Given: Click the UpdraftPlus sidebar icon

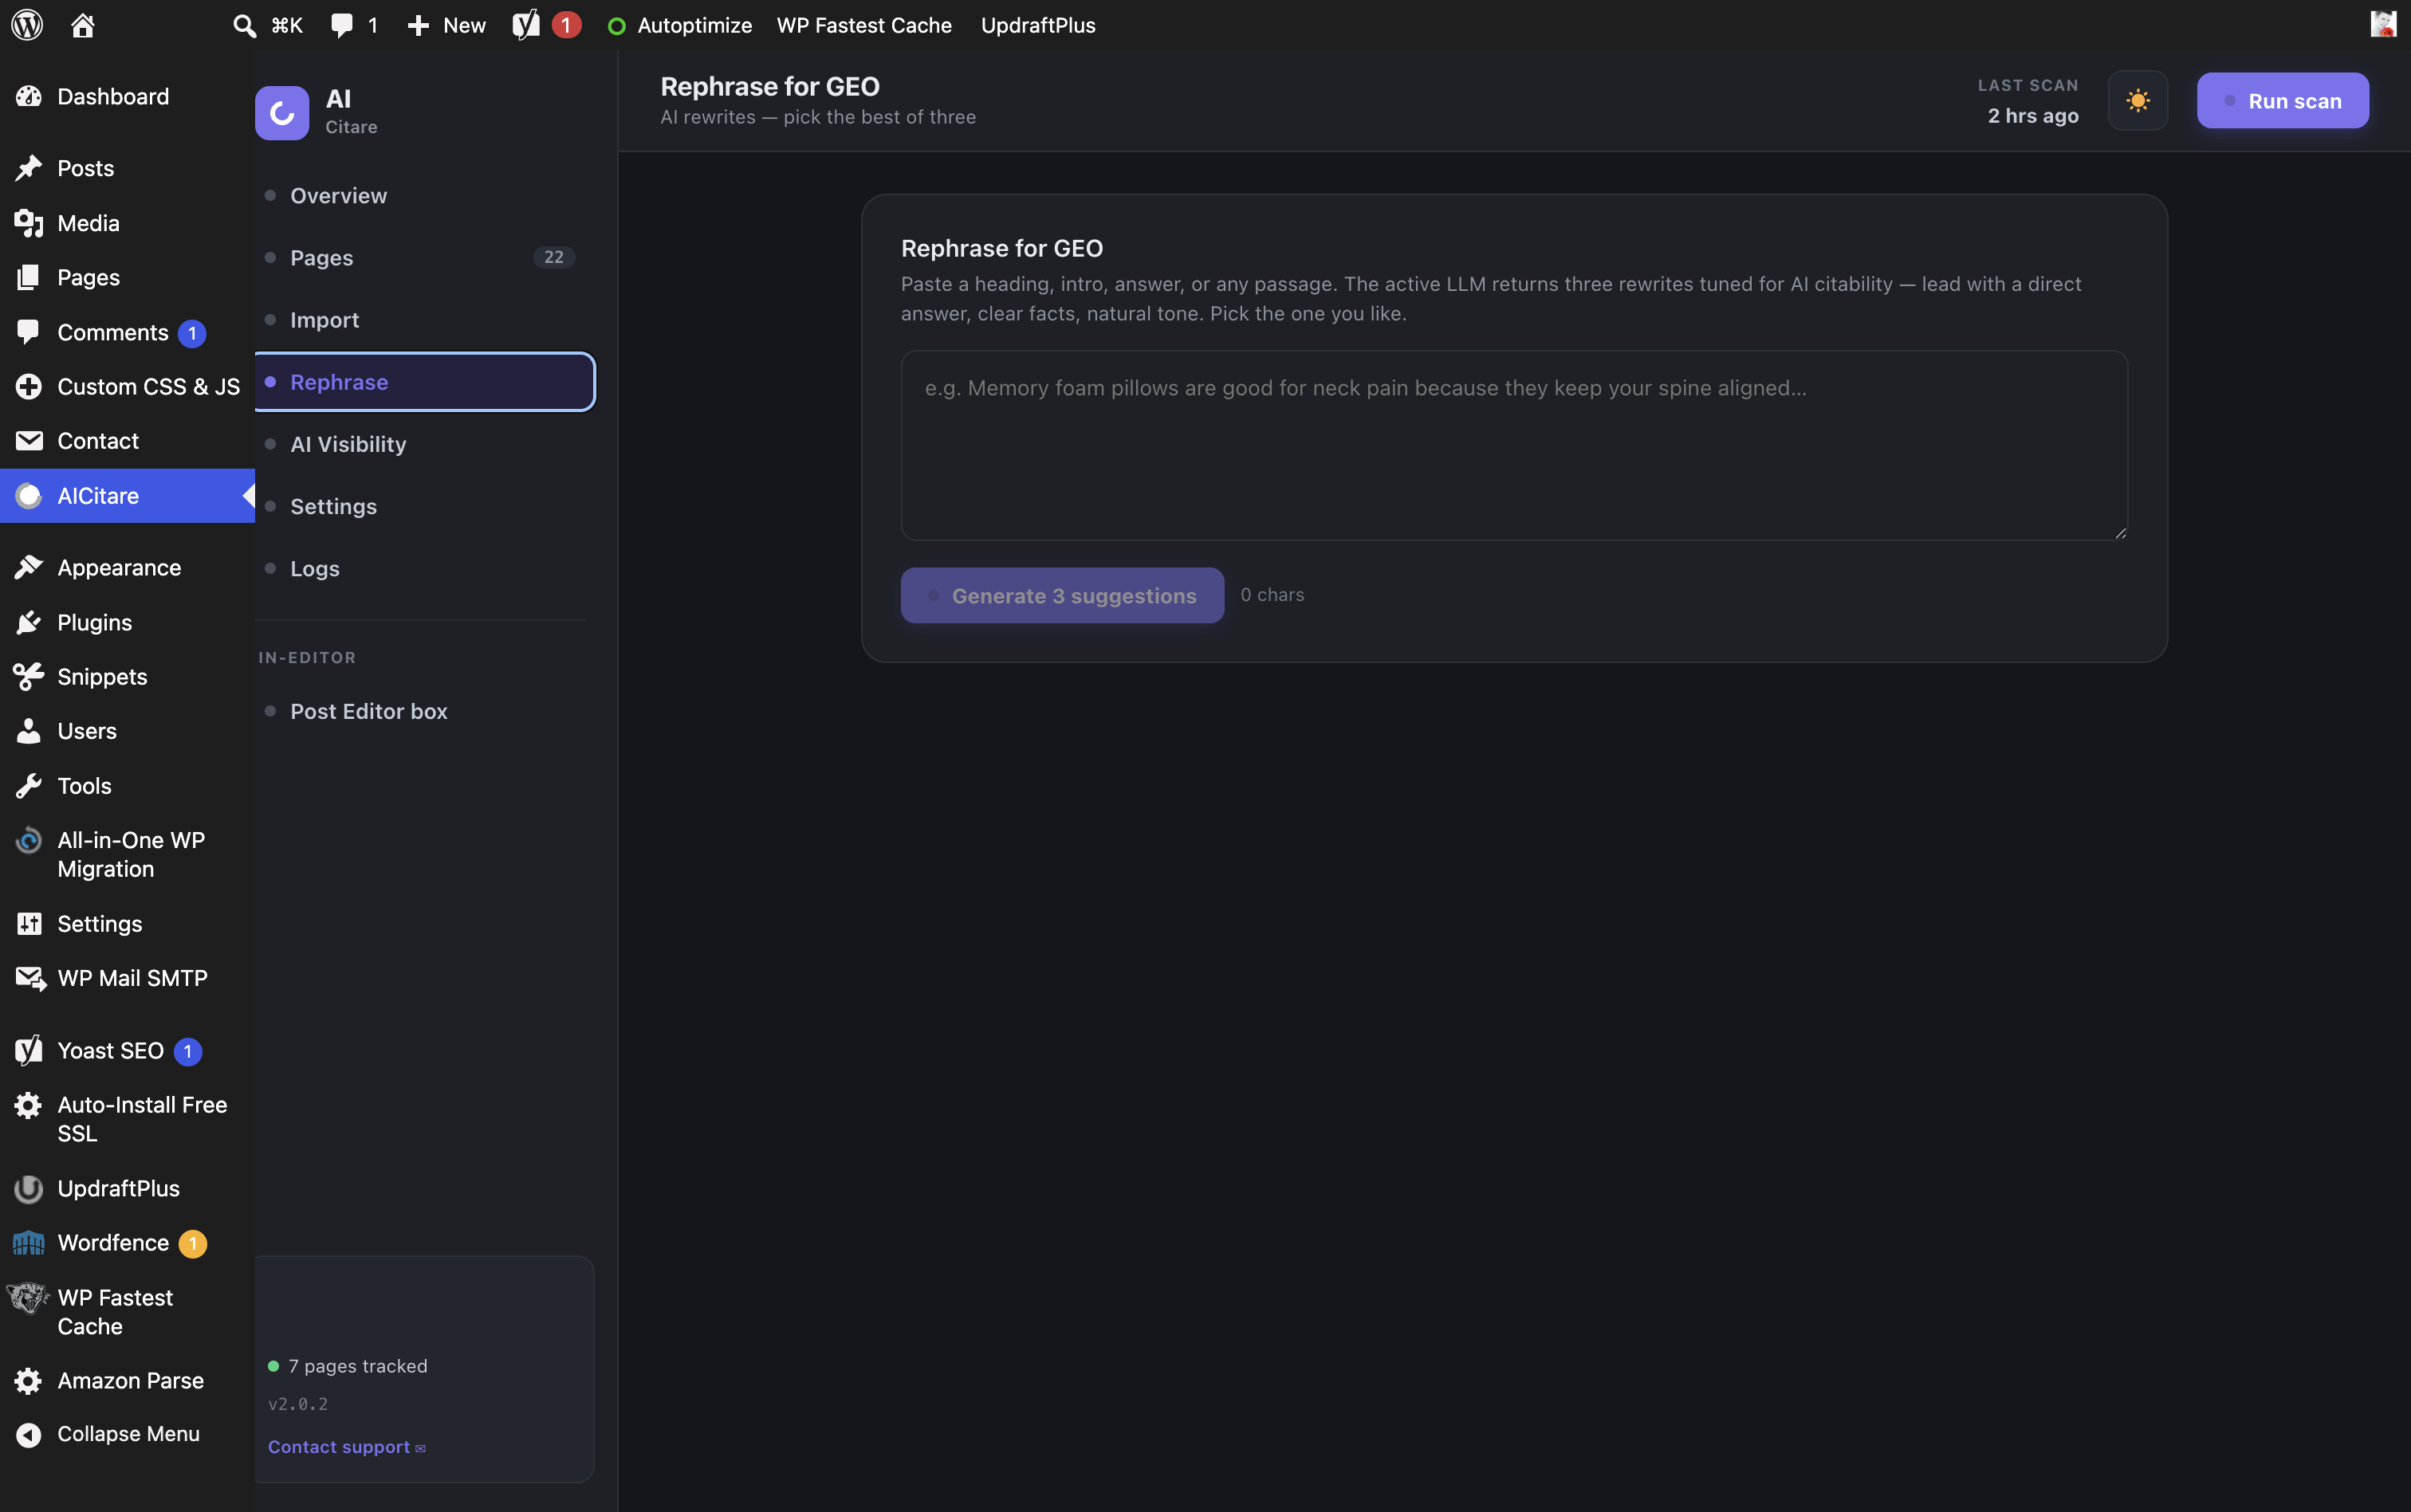Looking at the screenshot, I should 29,1189.
